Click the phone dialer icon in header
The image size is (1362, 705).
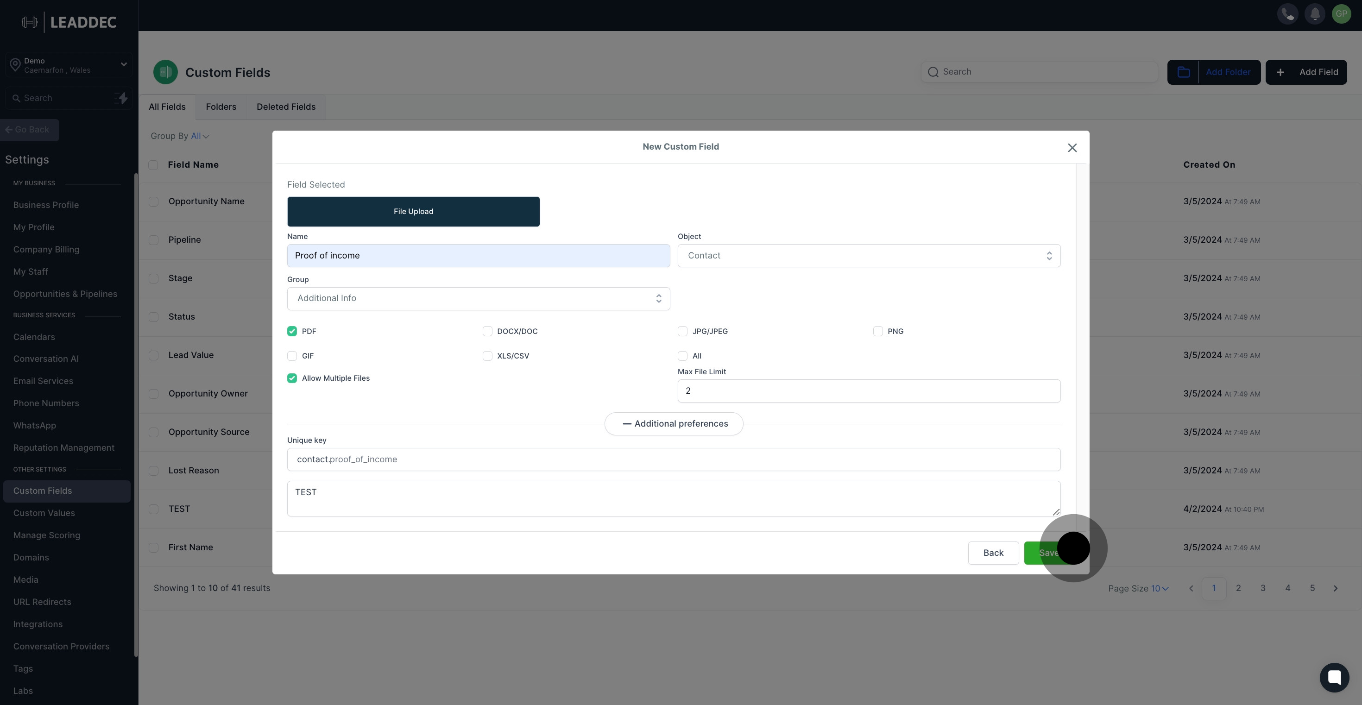[x=1287, y=14]
